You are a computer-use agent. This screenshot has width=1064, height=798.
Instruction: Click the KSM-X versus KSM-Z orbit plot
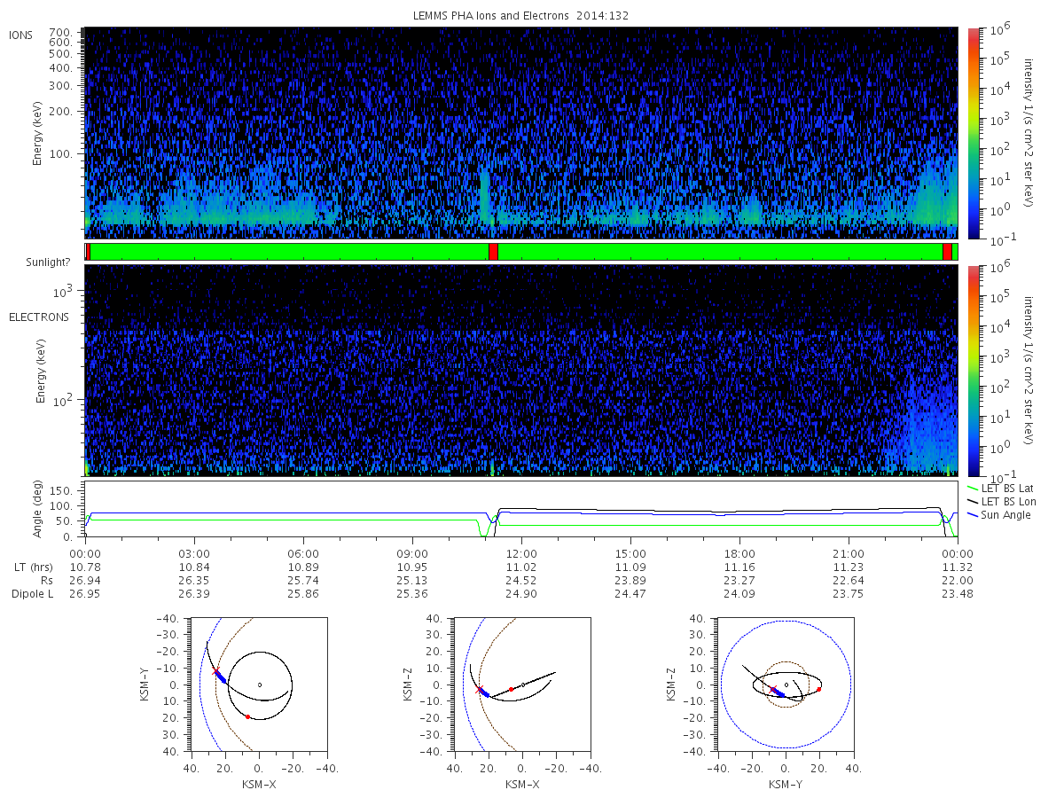point(522,685)
